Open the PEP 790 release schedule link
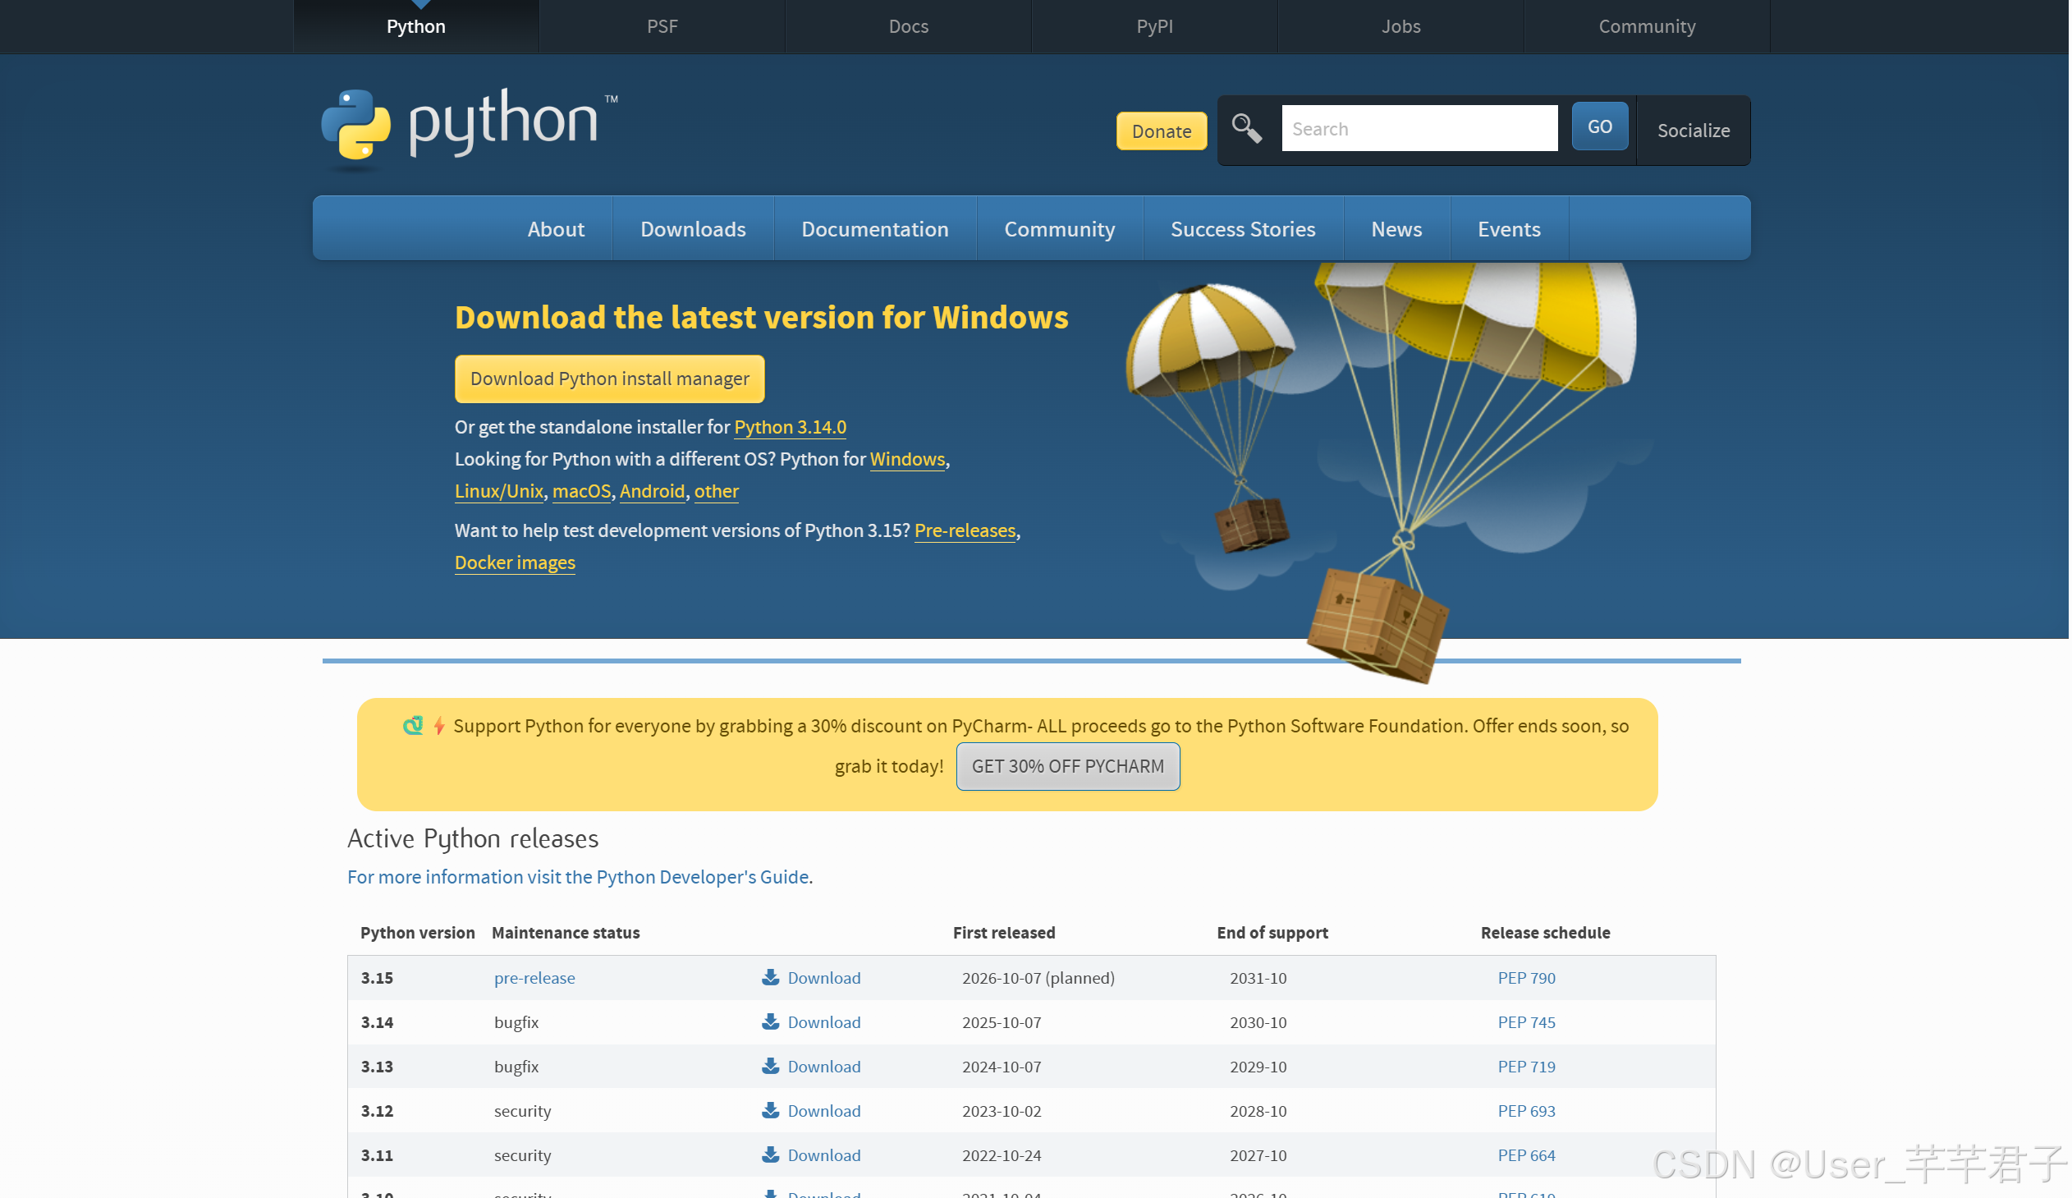The image size is (2072, 1198). tap(1527, 978)
